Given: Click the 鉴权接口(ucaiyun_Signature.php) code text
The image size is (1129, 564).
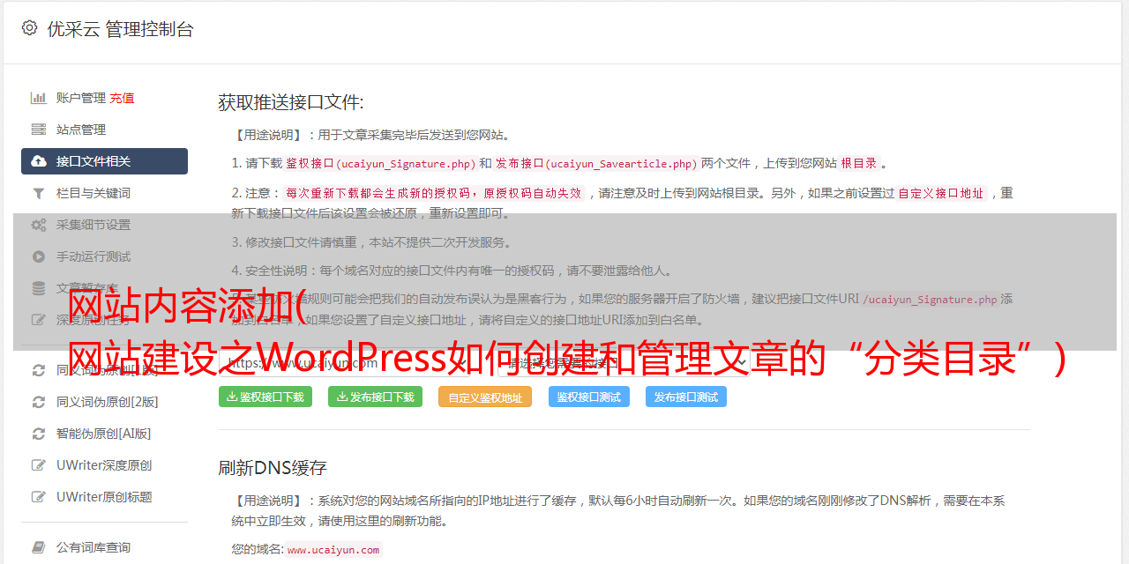Looking at the screenshot, I should tap(380, 163).
